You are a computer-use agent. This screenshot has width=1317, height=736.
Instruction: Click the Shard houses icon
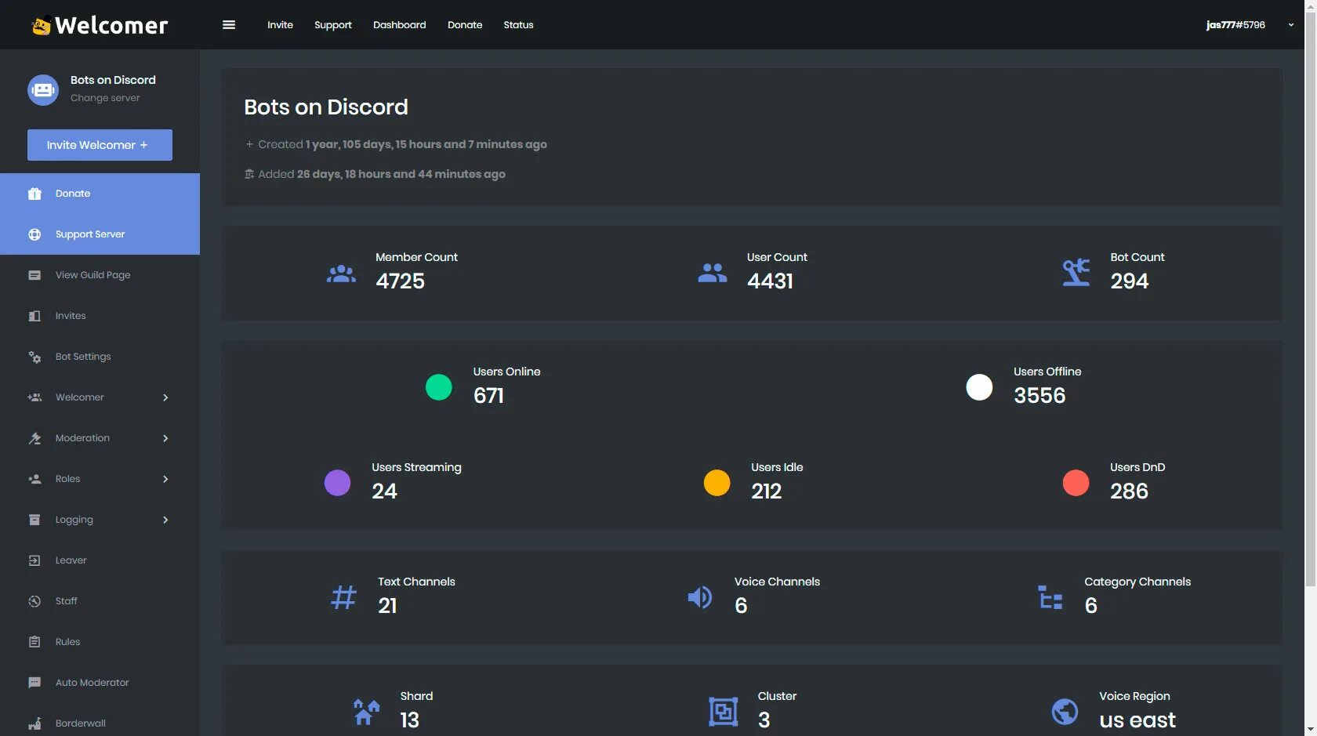366,712
